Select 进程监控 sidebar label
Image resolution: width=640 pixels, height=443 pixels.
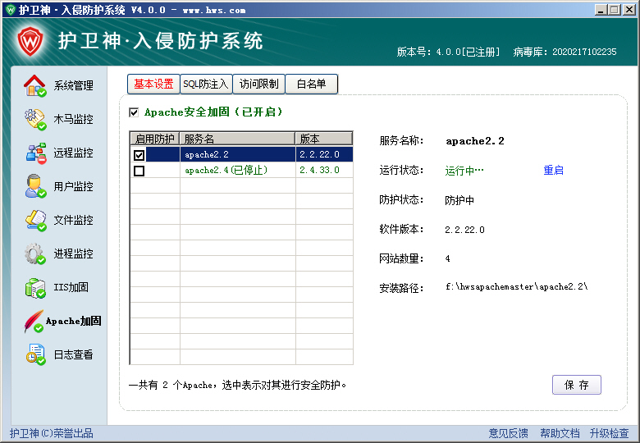[x=74, y=253]
